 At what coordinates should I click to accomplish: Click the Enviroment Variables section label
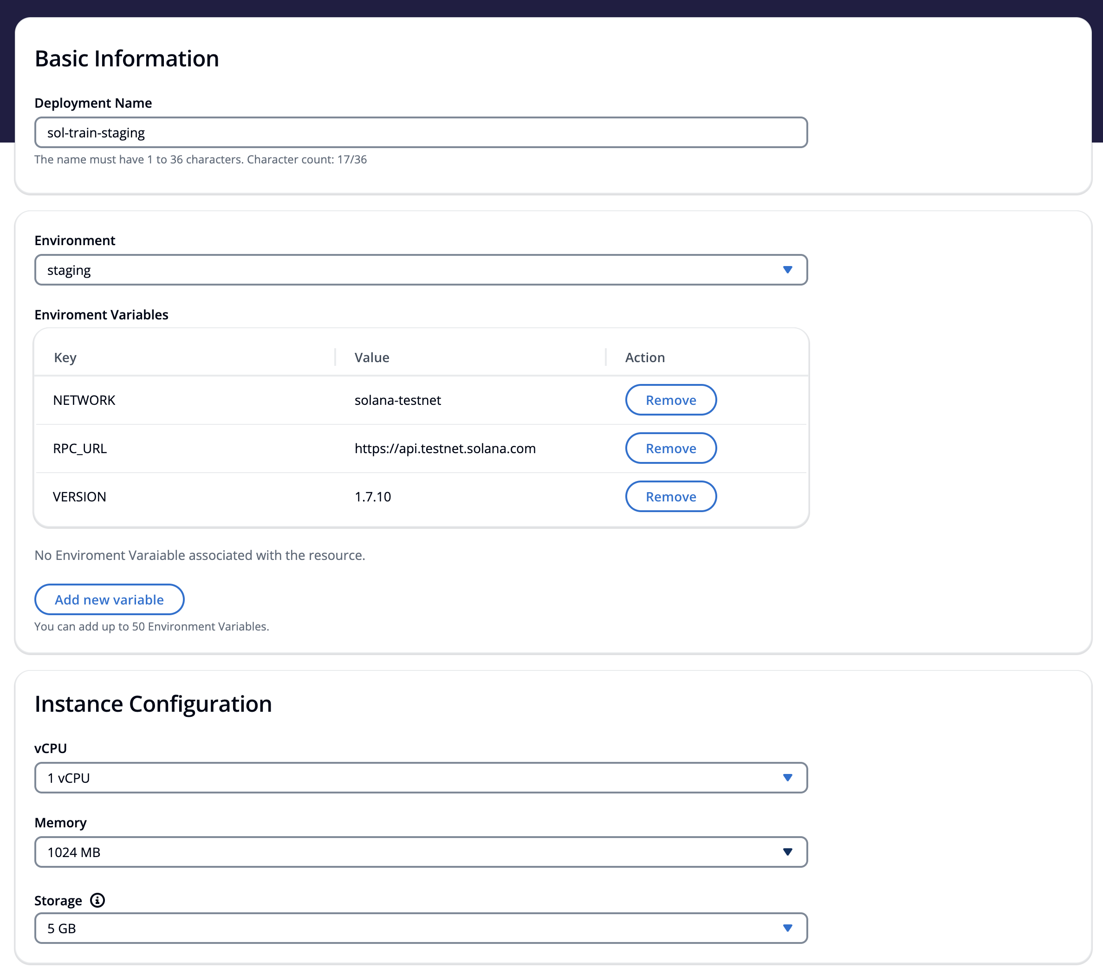coord(102,315)
